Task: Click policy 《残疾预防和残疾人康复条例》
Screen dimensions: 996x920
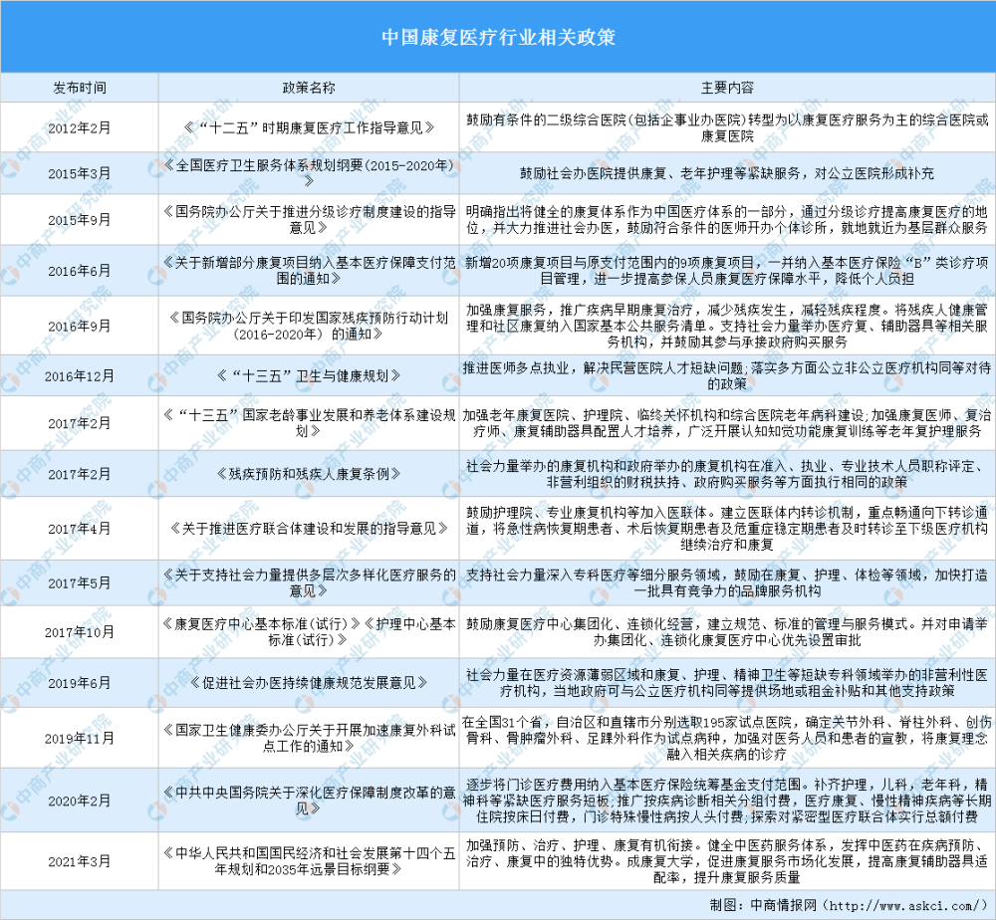Action: pos(309,474)
